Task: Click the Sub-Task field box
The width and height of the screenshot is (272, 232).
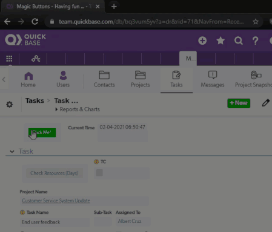Action: (x=102, y=222)
